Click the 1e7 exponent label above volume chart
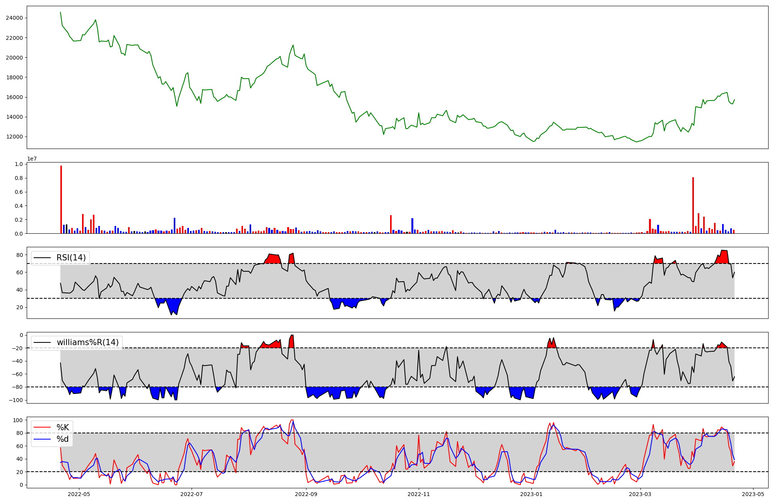This screenshot has height=503, width=774. pos(32,159)
